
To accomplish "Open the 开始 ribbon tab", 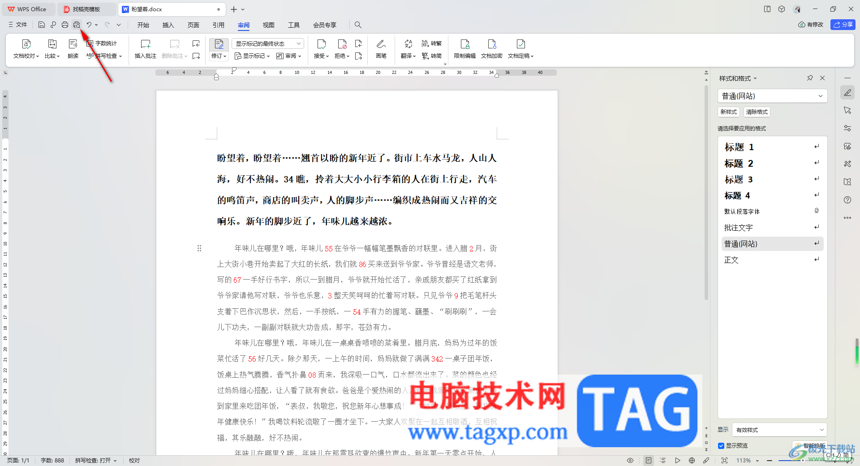I will click(143, 25).
